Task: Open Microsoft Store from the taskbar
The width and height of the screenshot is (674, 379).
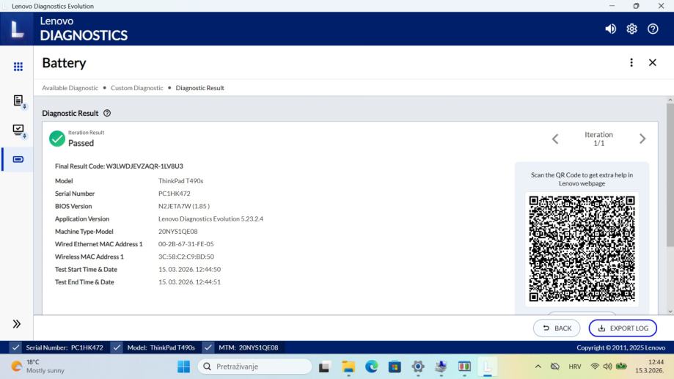Action: [395, 367]
